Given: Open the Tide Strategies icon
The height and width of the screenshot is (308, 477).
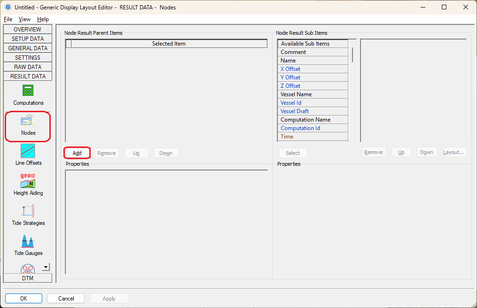Looking at the screenshot, I should 28,215.
